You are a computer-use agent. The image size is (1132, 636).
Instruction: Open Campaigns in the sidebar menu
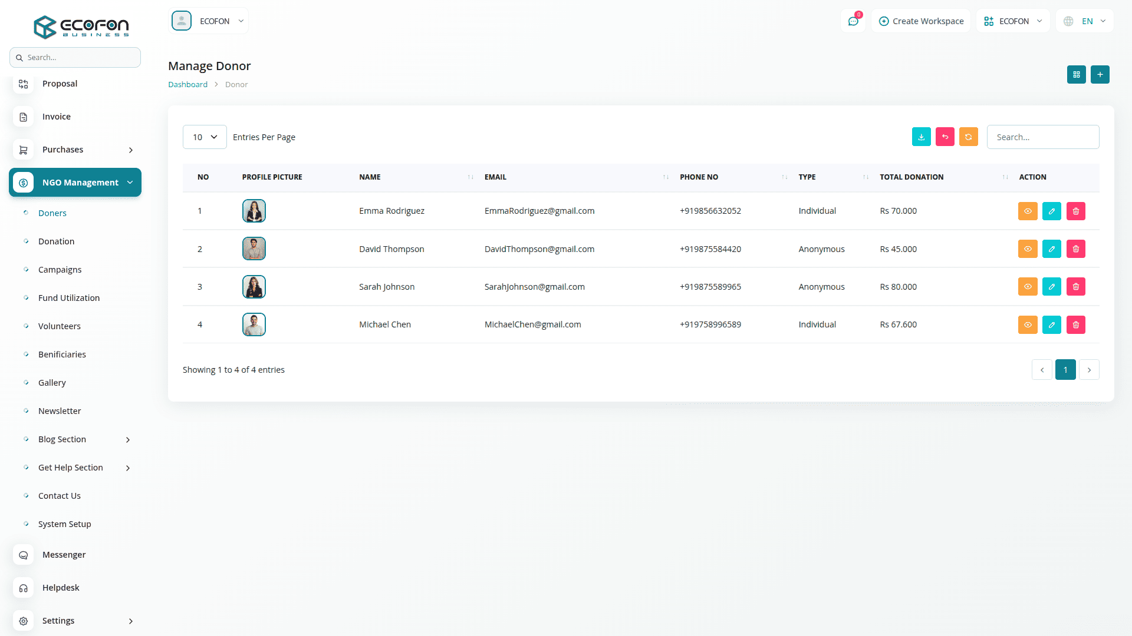[60, 270]
